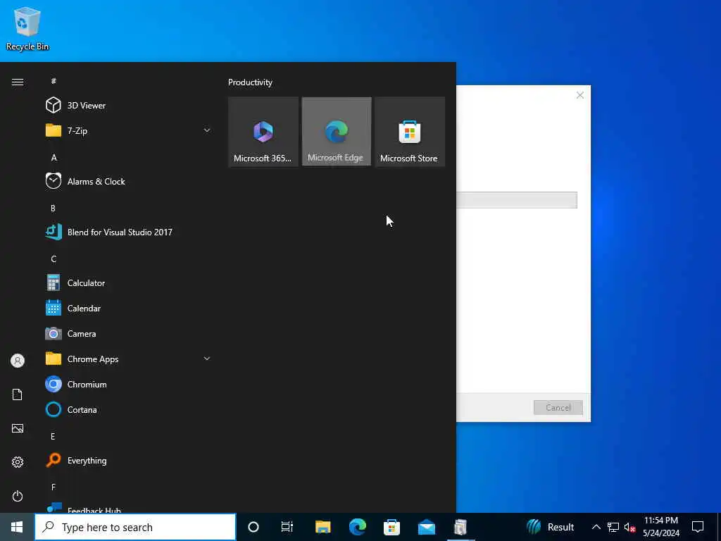Expand the Chrome Apps folder chevron
Image resolution: width=721 pixels, height=541 pixels.
click(207, 359)
